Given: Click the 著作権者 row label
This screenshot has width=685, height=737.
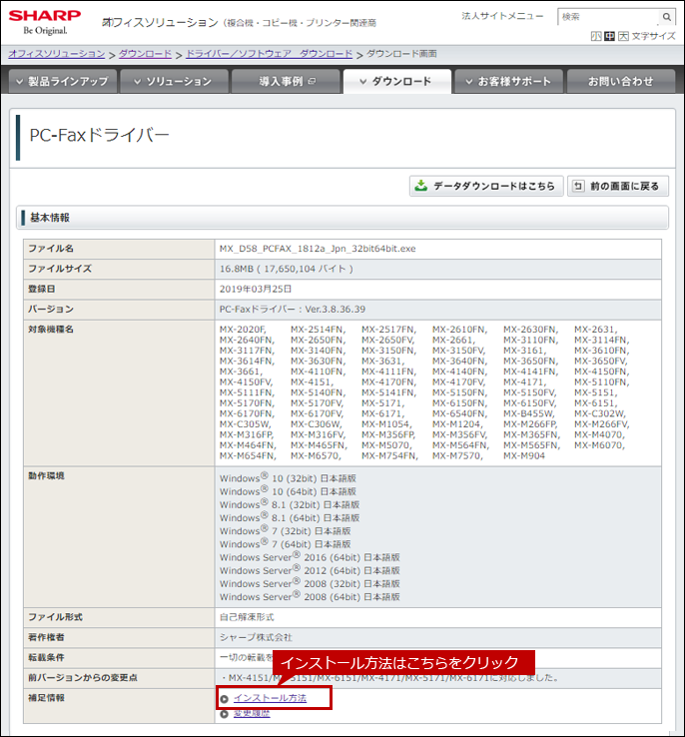Looking at the screenshot, I should [46, 637].
